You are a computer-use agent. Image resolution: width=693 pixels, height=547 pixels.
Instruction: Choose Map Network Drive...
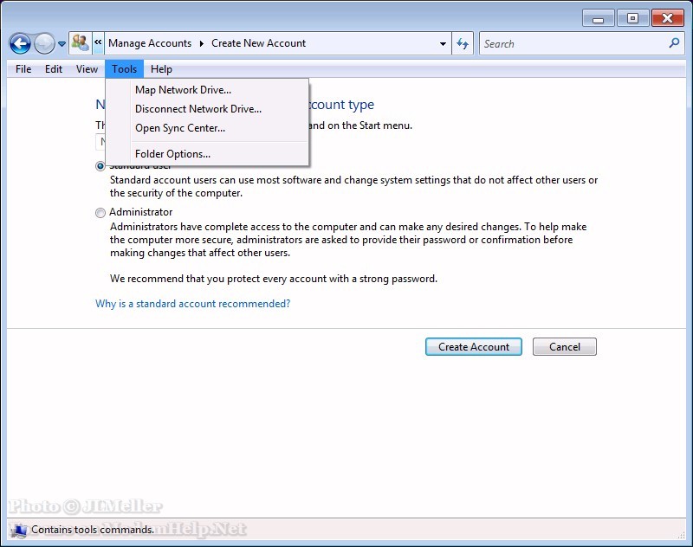pos(207,90)
